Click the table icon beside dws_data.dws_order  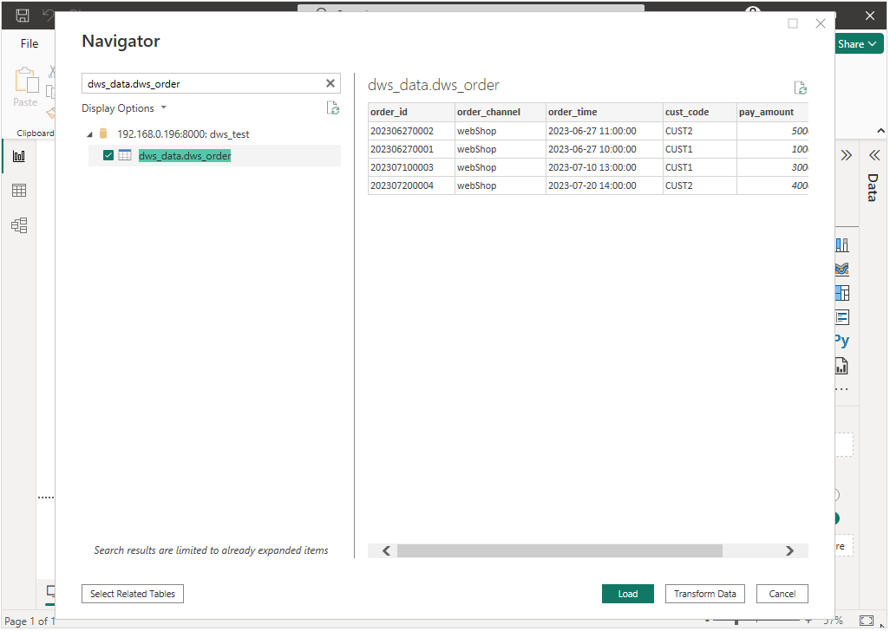[x=125, y=155]
